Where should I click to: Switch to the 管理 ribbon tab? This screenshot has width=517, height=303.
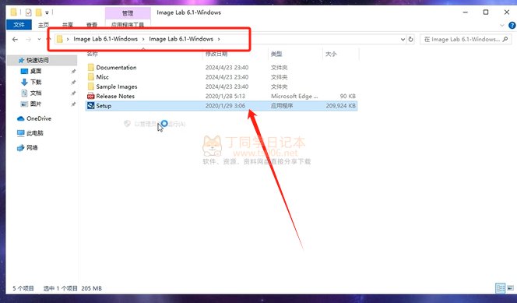coord(128,13)
